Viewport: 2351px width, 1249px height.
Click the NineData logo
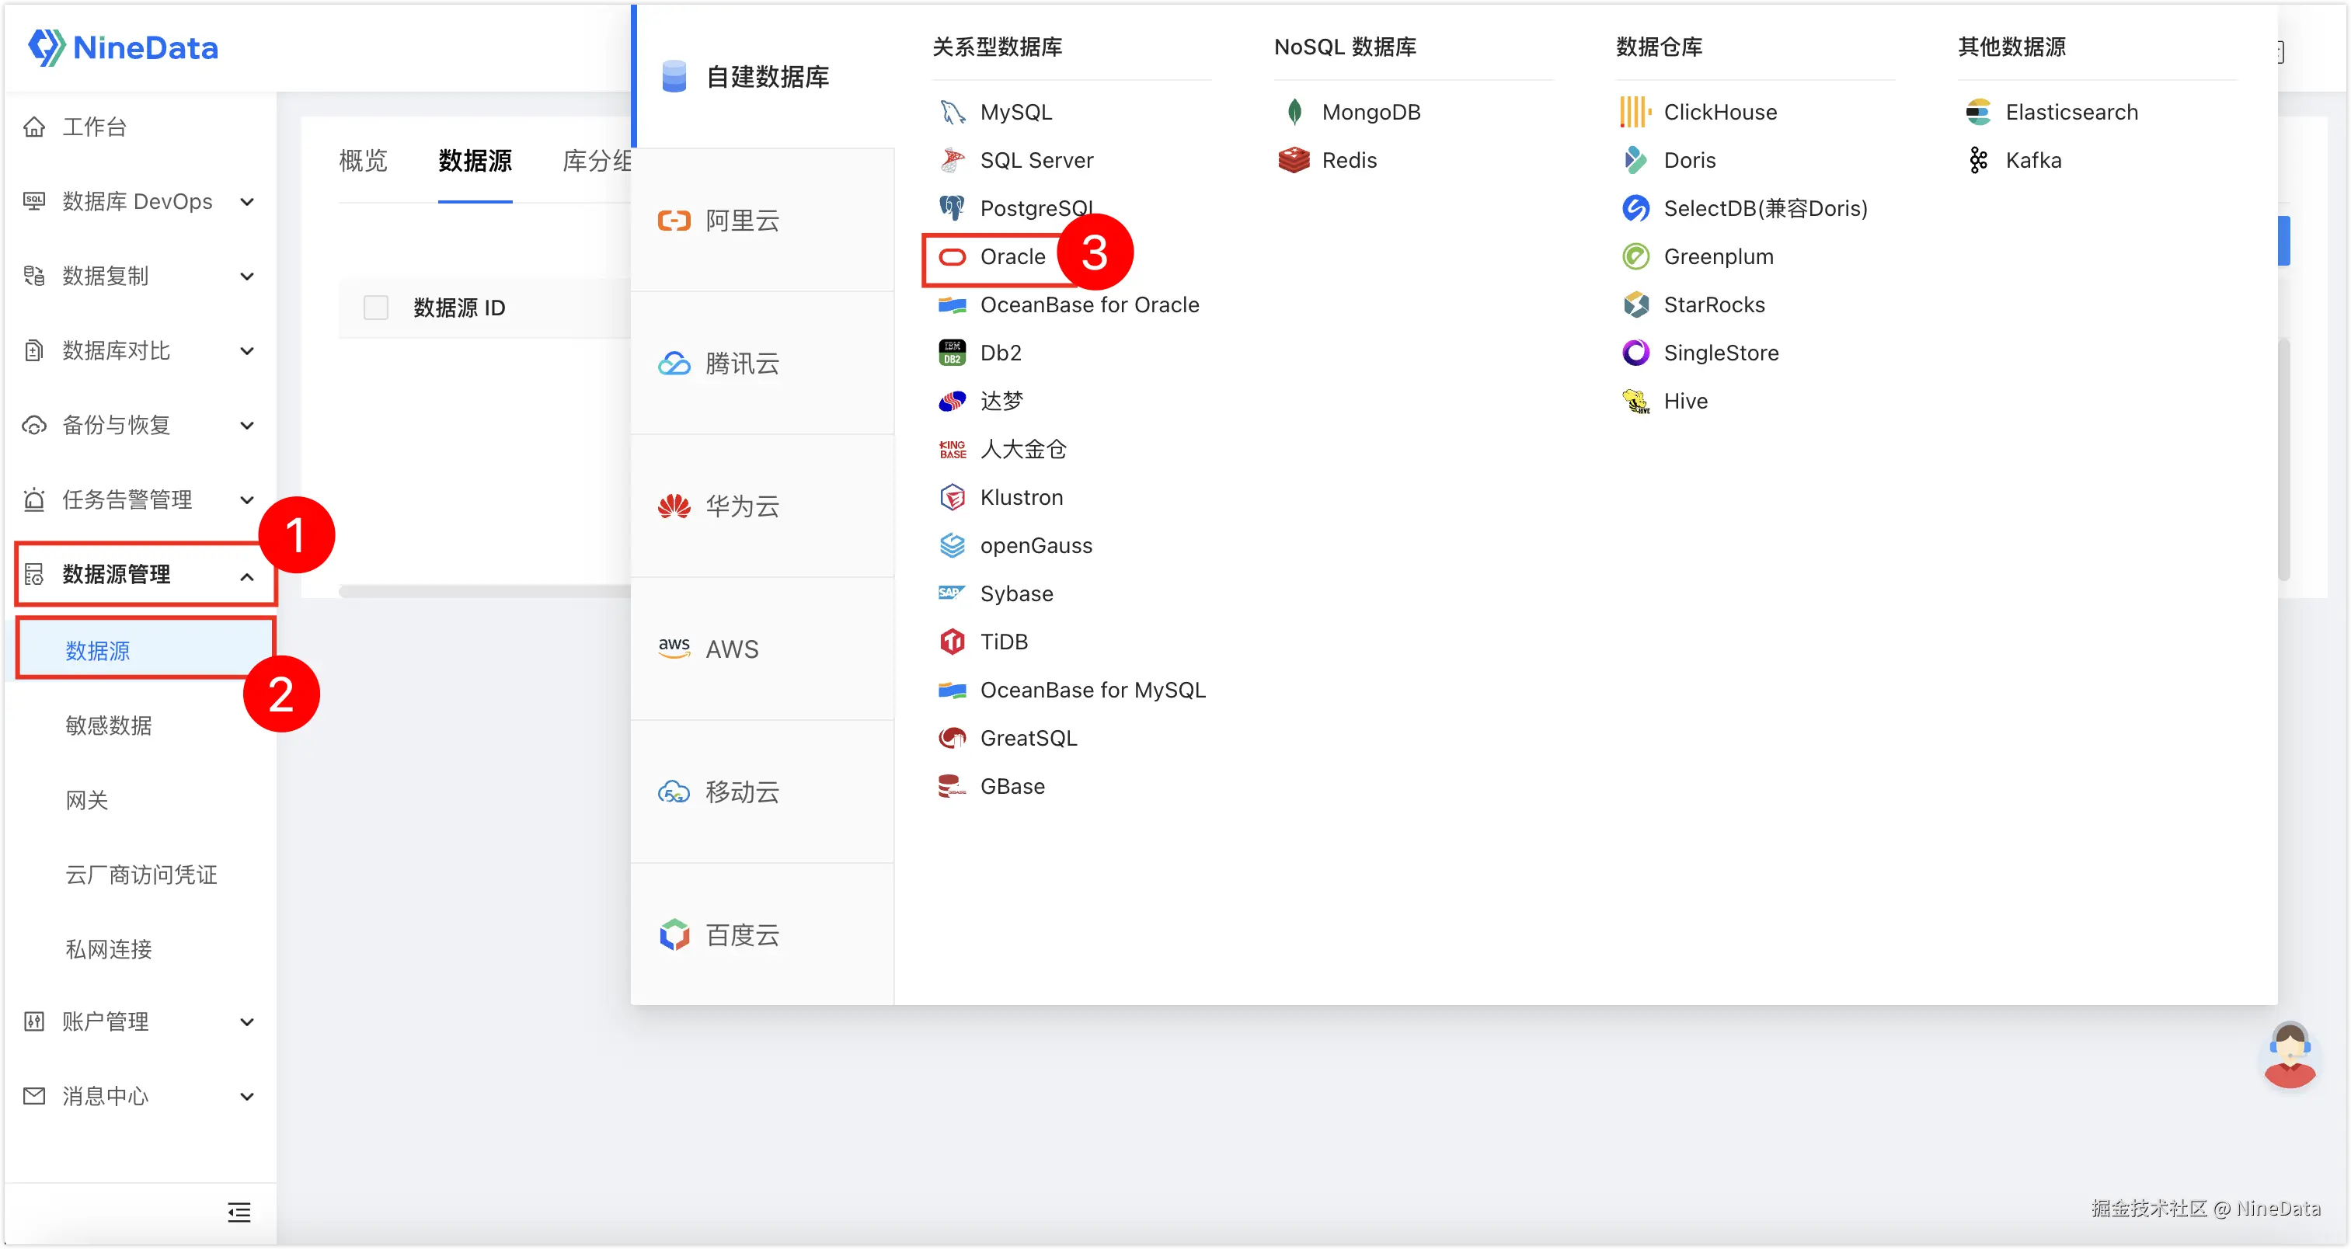124,47
